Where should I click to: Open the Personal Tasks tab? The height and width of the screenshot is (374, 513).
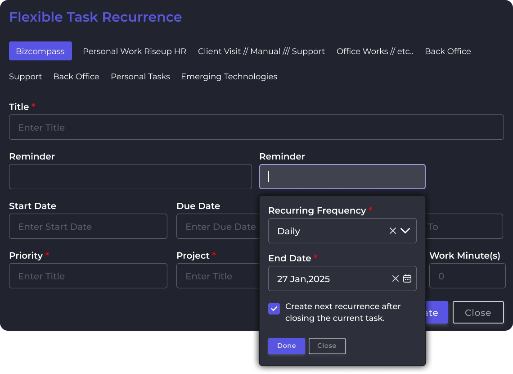(x=140, y=77)
